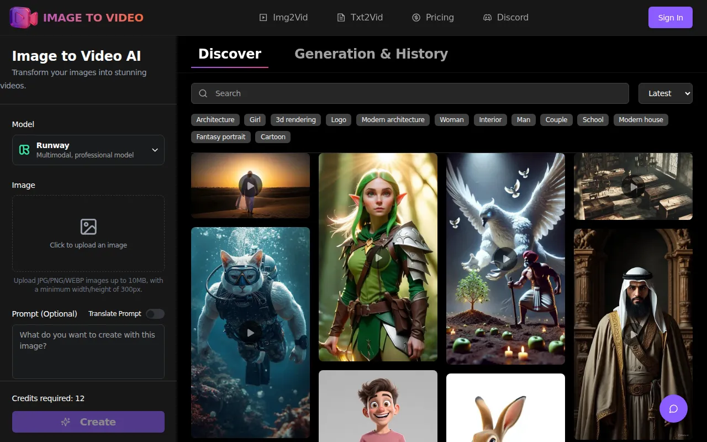Open the floating chat support bubble
This screenshot has height=442, width=707.
[x=673, y=409]
